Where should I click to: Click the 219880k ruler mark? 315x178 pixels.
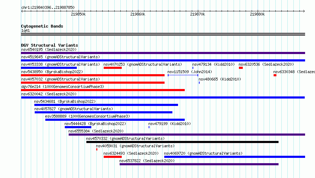click(x=257, y=14)
